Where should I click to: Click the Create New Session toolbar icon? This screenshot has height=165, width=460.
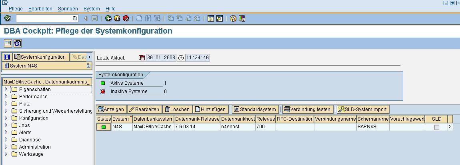click(210, 18)
